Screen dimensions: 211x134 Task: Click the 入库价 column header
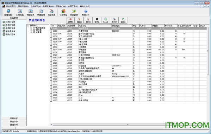[145, 26]
